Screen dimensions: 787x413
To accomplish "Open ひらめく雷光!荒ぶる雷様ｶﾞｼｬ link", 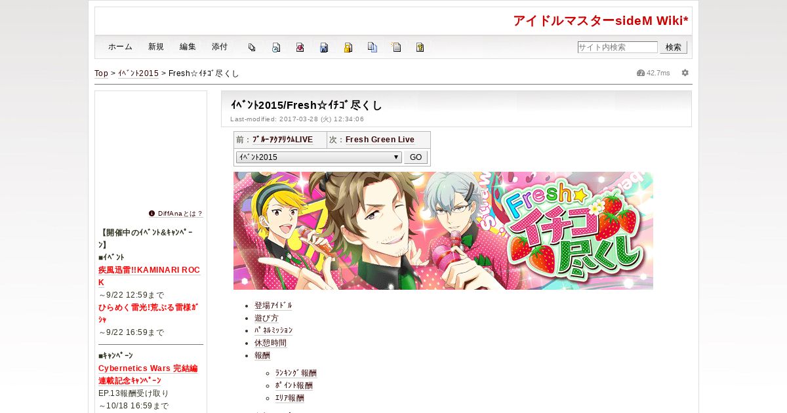I will (148, 313).
